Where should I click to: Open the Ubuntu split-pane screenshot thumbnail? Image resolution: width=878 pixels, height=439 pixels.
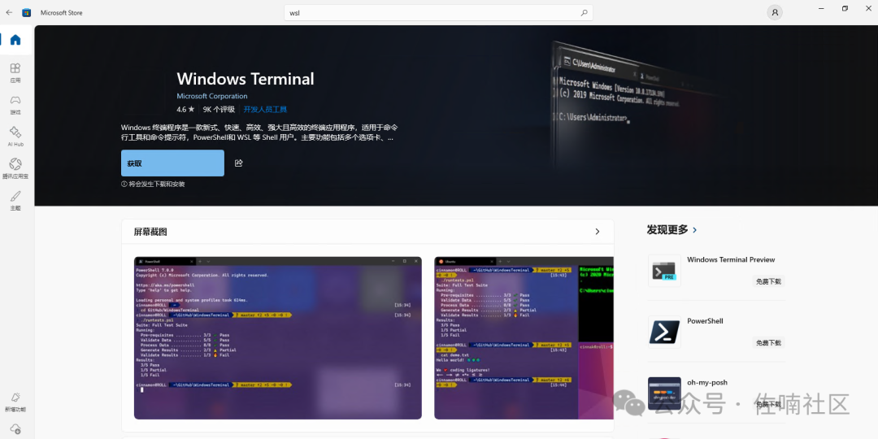click(x=524, y=337)
